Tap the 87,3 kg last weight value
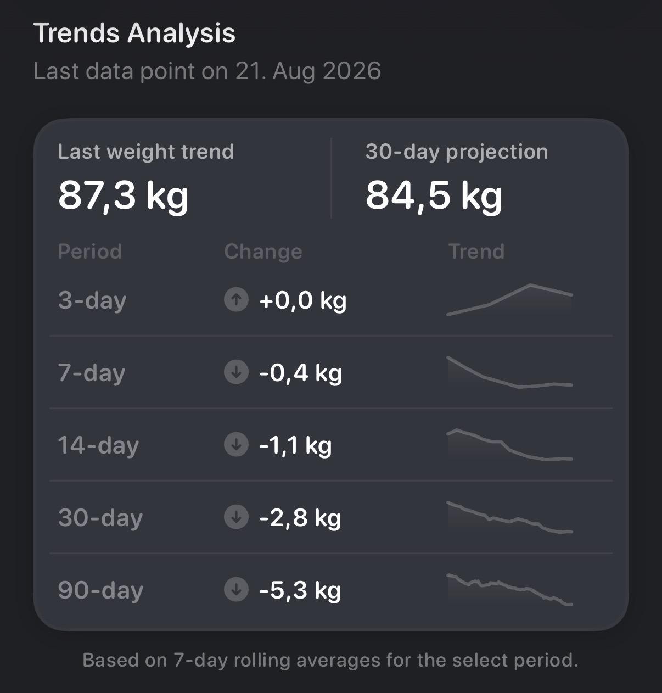 [x=124, y=196]
